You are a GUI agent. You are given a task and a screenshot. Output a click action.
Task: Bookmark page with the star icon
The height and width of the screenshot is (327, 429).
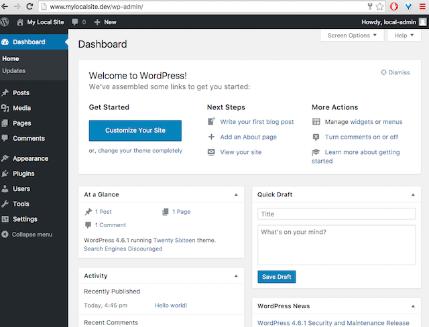(x=380, y=7)
